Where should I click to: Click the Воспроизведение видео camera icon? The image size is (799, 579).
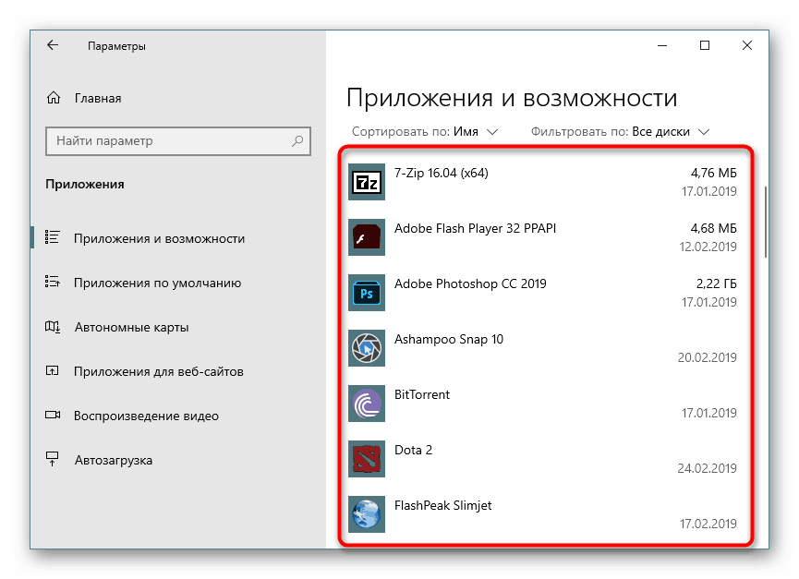coord(53,415)
